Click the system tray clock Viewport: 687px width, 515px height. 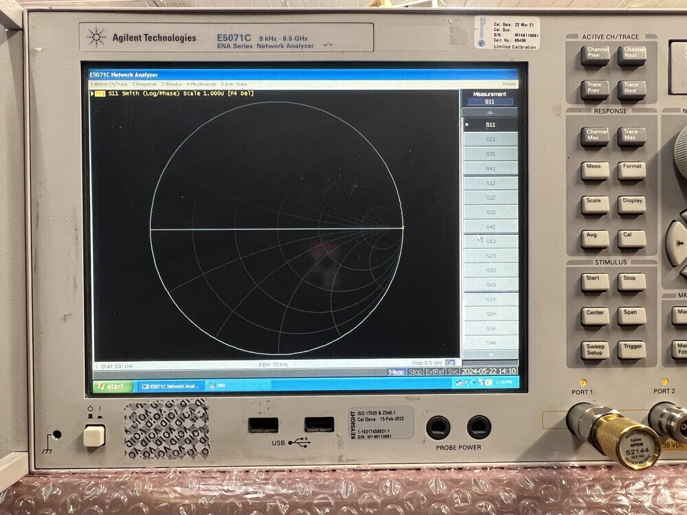tap(503, 382)
